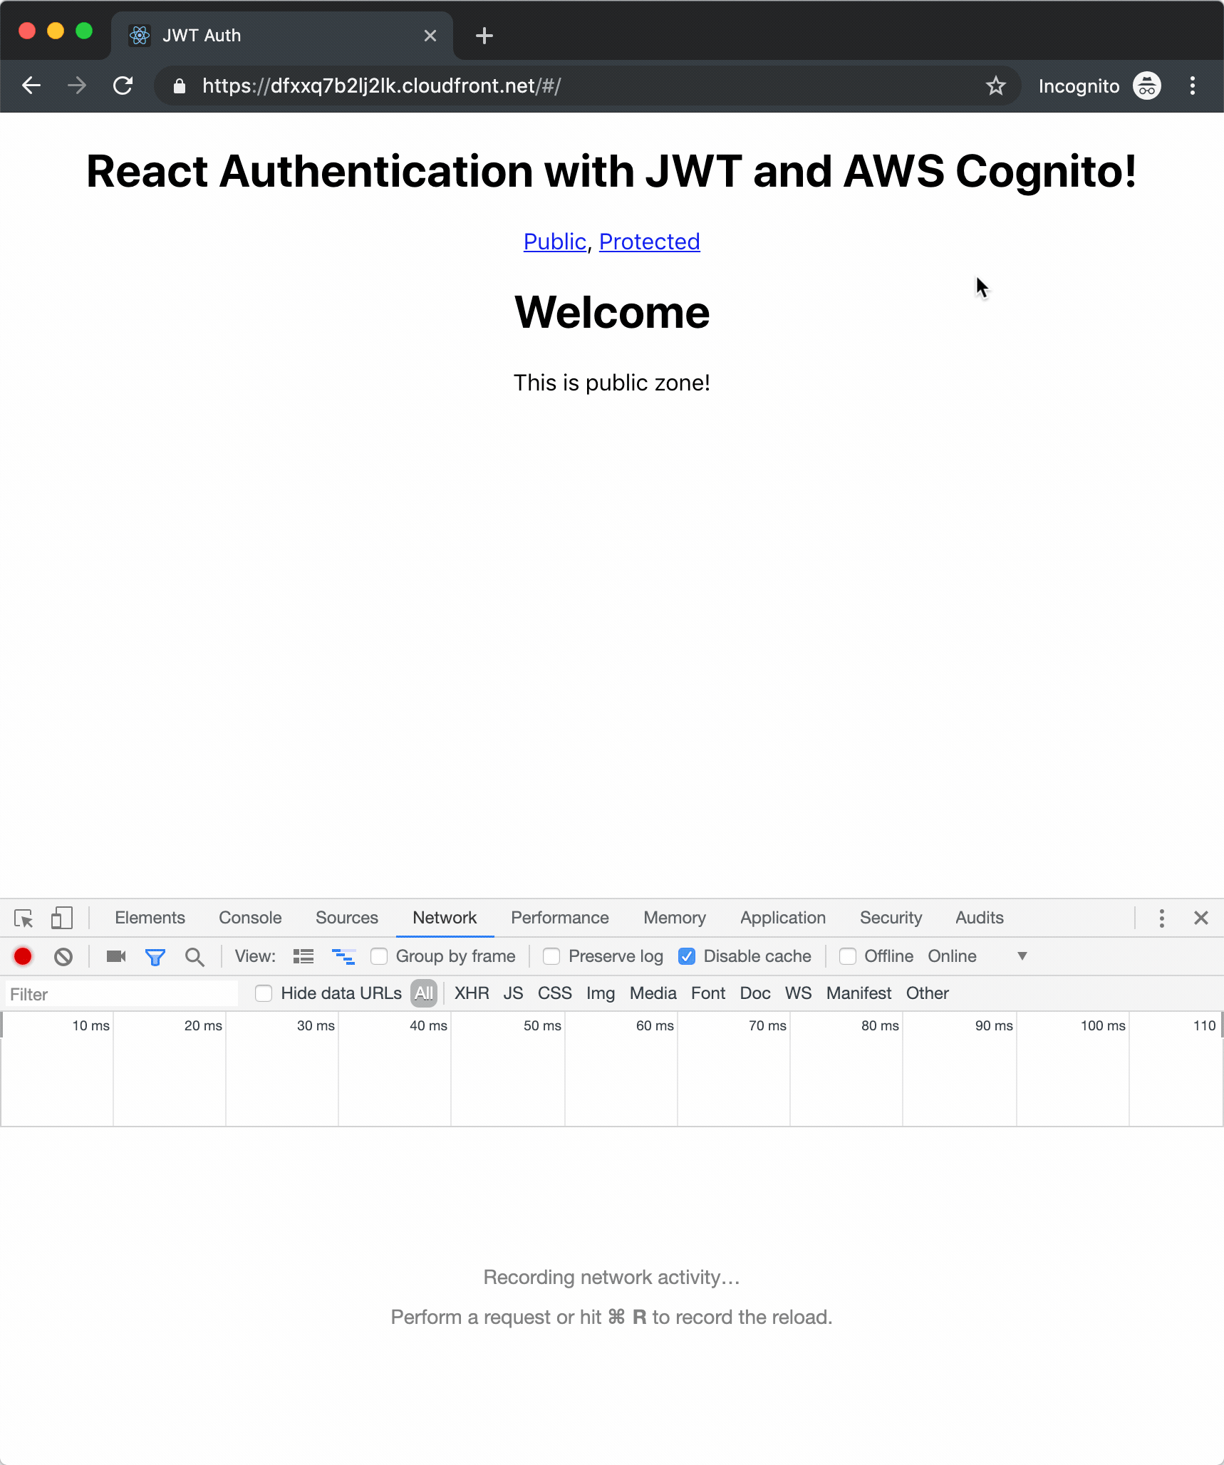Screen dimensions: 1224x1465
Task: Filter requests by Img
Action: coord(601,993)
